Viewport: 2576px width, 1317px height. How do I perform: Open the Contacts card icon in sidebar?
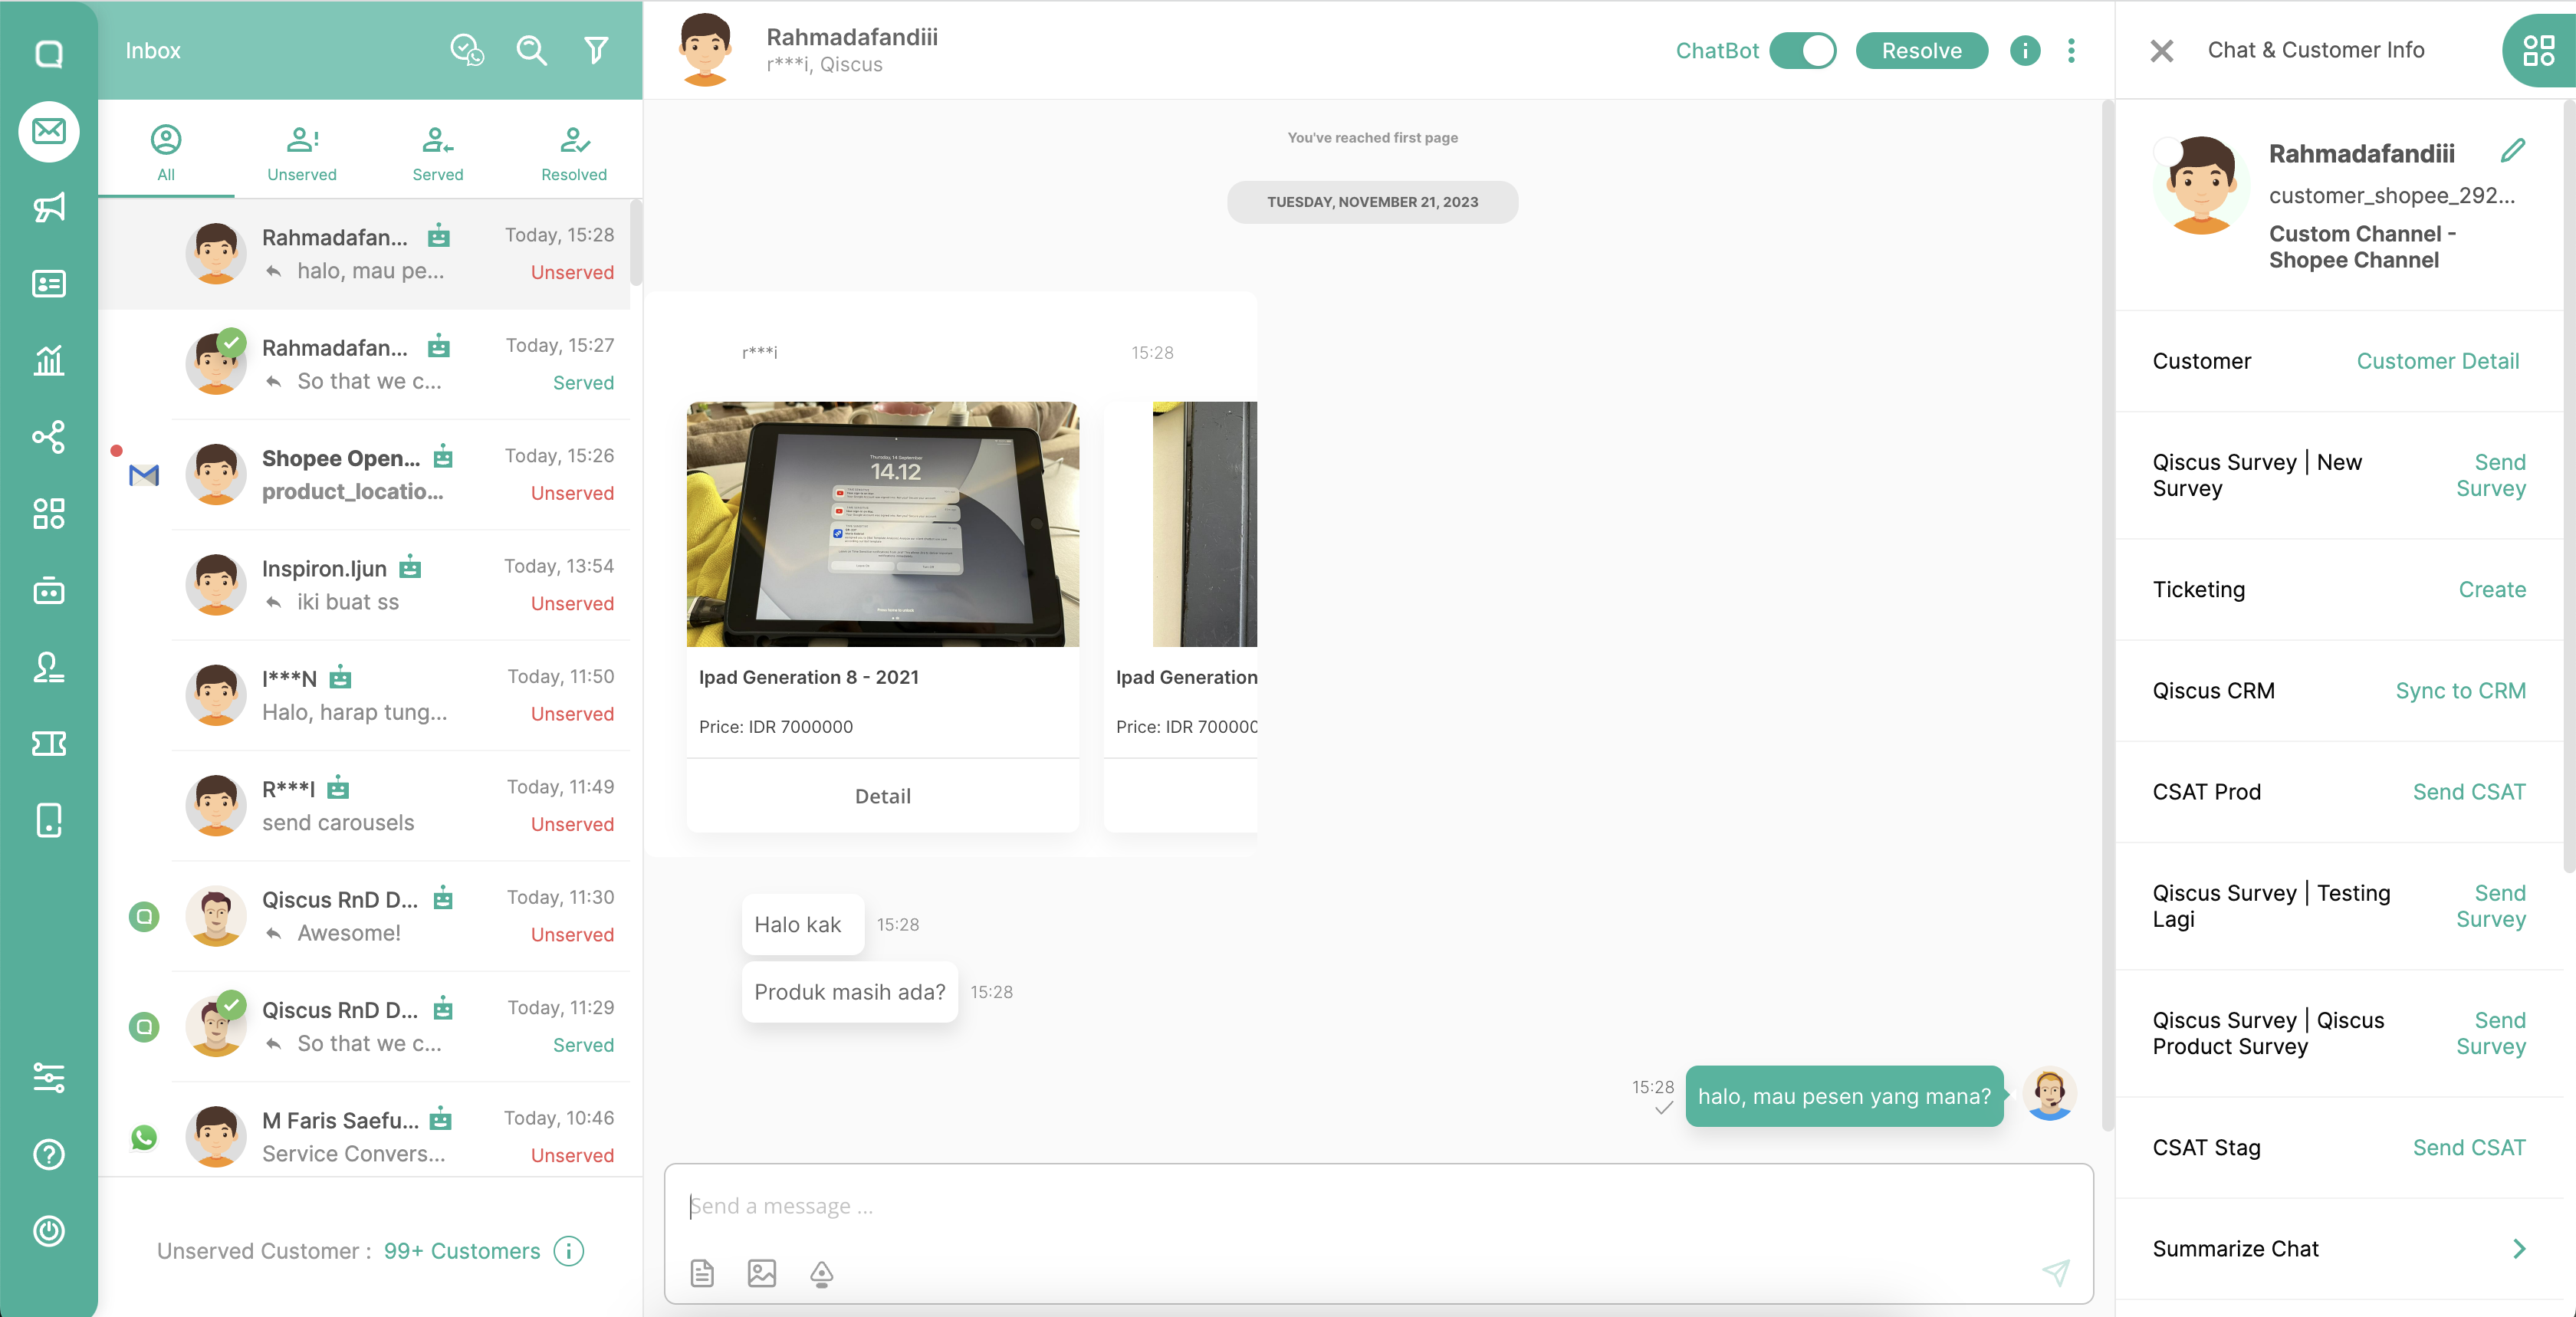[x=48, y=284]
